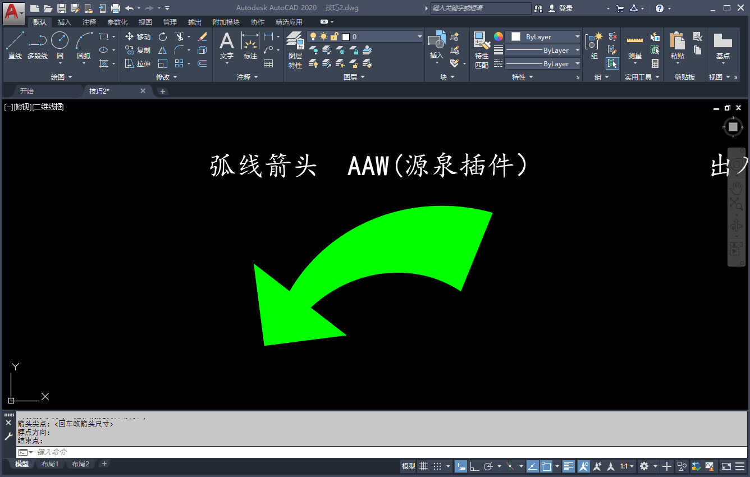Open the Quick Calculator icon

pyautogui.click(x=655, y=63)
